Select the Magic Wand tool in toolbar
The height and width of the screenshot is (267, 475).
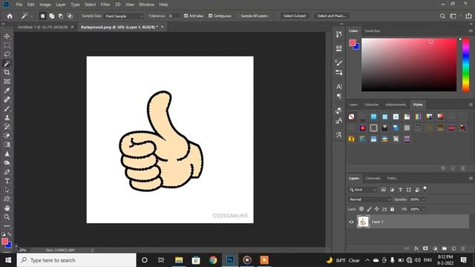(x=7, y=63)
